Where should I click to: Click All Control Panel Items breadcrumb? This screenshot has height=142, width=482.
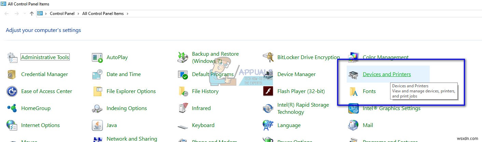(103, 14)
